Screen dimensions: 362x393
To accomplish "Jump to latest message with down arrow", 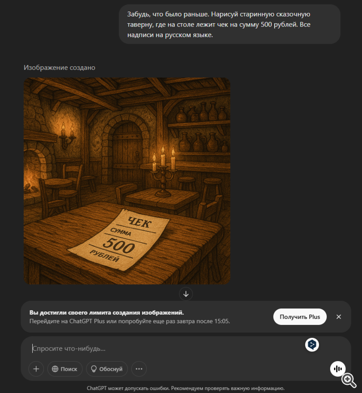I will tap(186, 294).
